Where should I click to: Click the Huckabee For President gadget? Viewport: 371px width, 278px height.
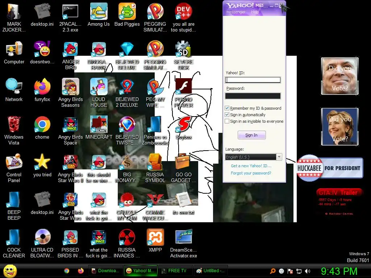[x=330, y=168]
